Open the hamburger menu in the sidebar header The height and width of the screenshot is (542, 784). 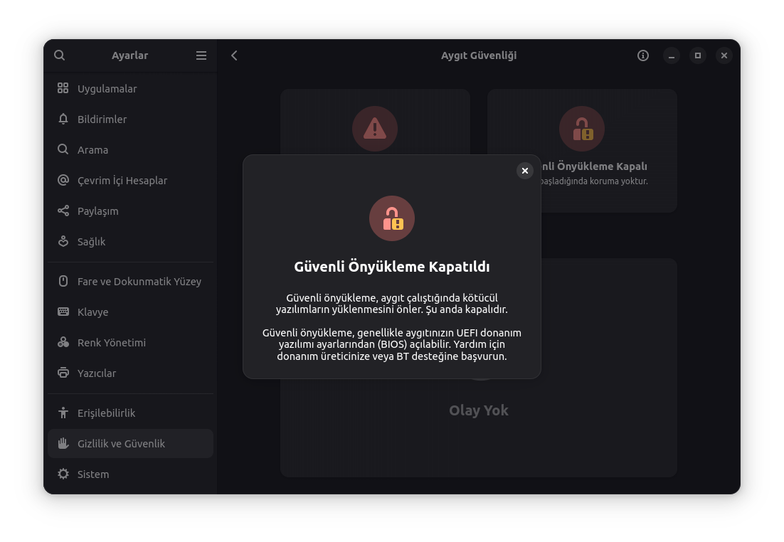click(201, 55)
